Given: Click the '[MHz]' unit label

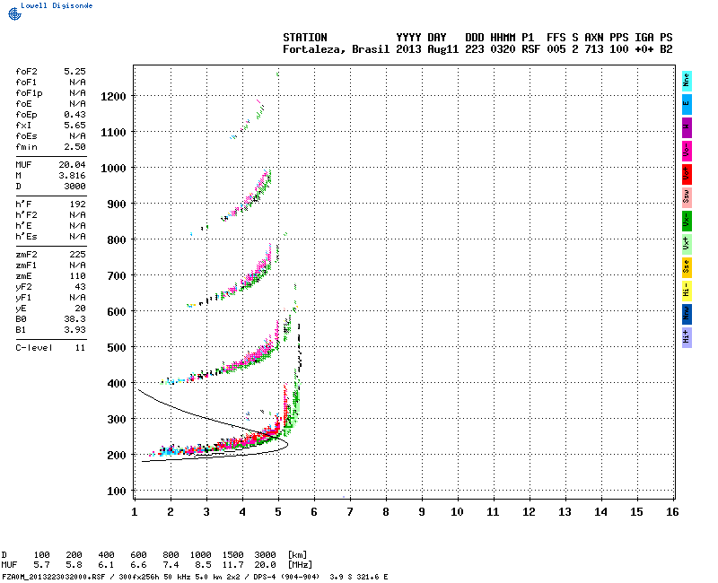Looking at the screenshot, I should (300, 565).
